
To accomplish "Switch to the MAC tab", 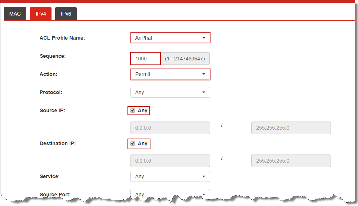I will coord(15,14).
